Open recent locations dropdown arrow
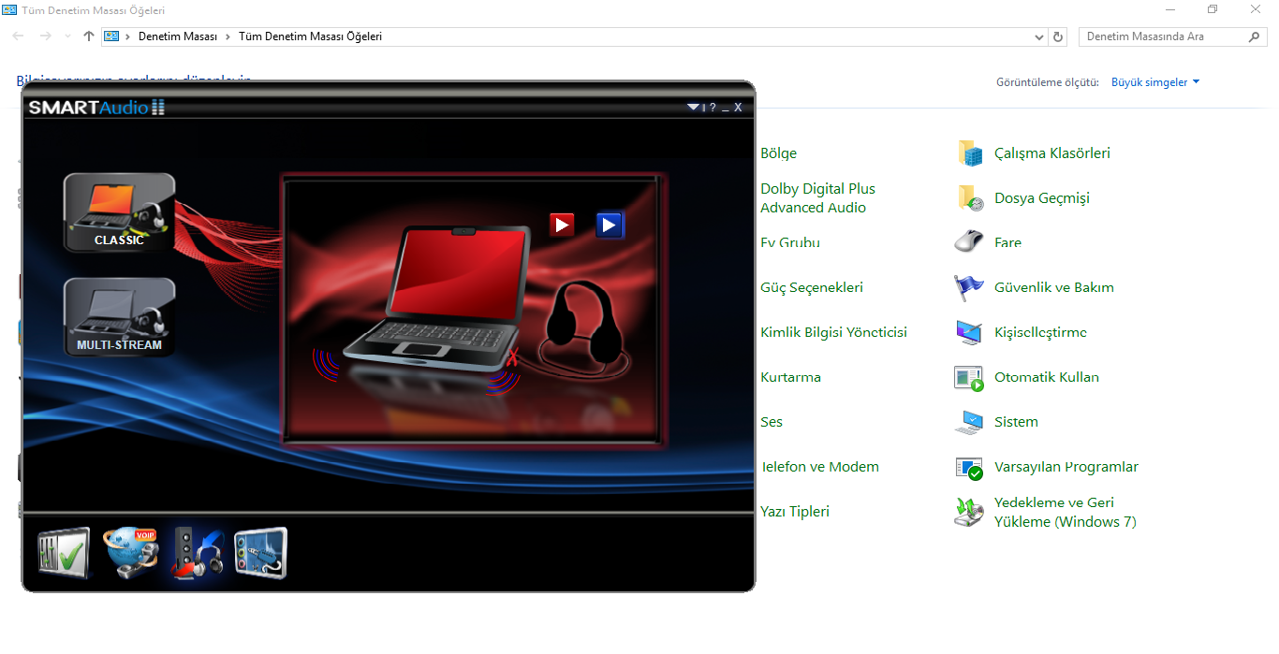This screenshot has height=654, width=1279. [67, 36]
